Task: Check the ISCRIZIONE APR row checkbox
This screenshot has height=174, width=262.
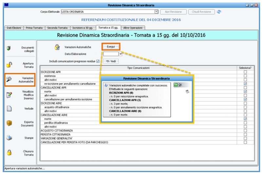Action: tap(245, 72)
